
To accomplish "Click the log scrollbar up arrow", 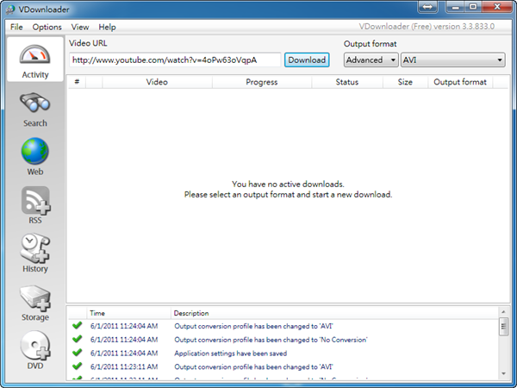I will 503,312.
